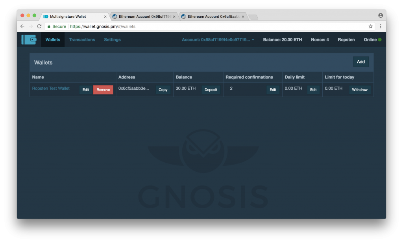Click the browser forward arrow

[31, 26]
